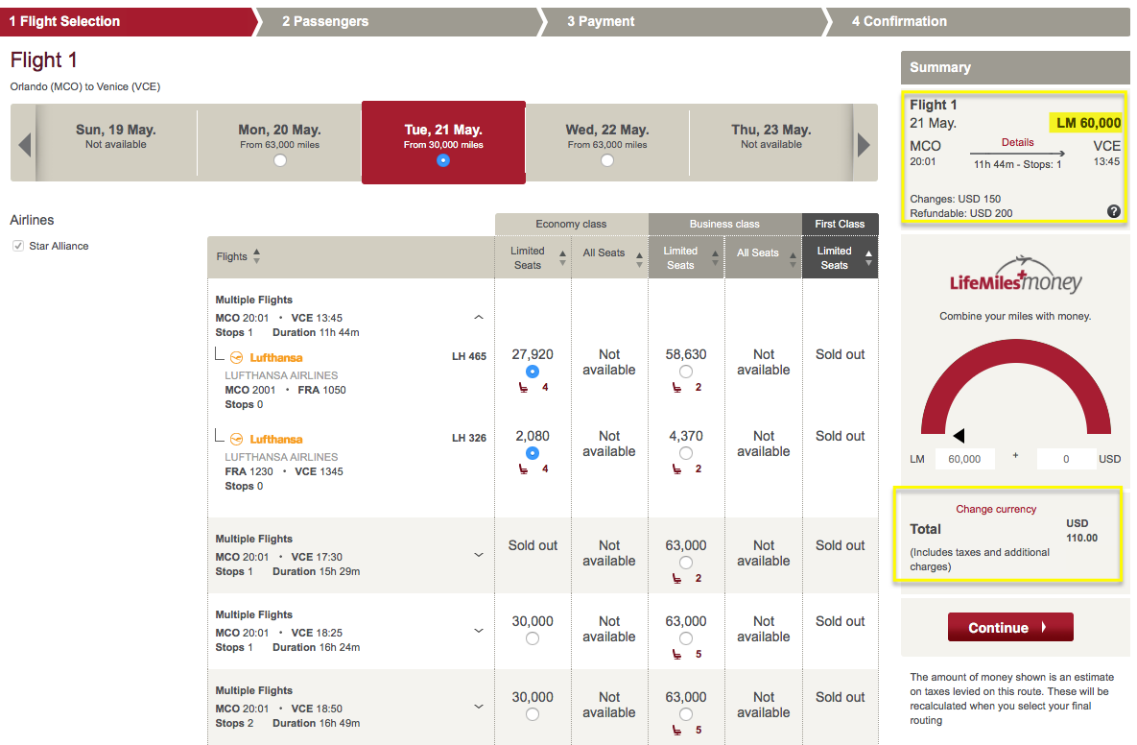Choose the Thu, 23 May date cell
Image resolution: width=1137 pixels, height=745 pixels.
(x=770, y=143)
